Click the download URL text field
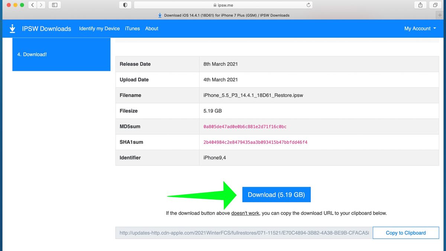This screenshot has width=446, height=251. [x=242, y=233]
